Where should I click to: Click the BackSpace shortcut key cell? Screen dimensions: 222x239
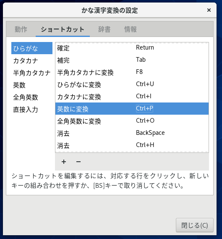coord(150,133)
